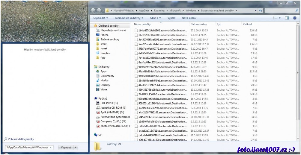
Task: Clear the Start menu search text
Action: 51,148
